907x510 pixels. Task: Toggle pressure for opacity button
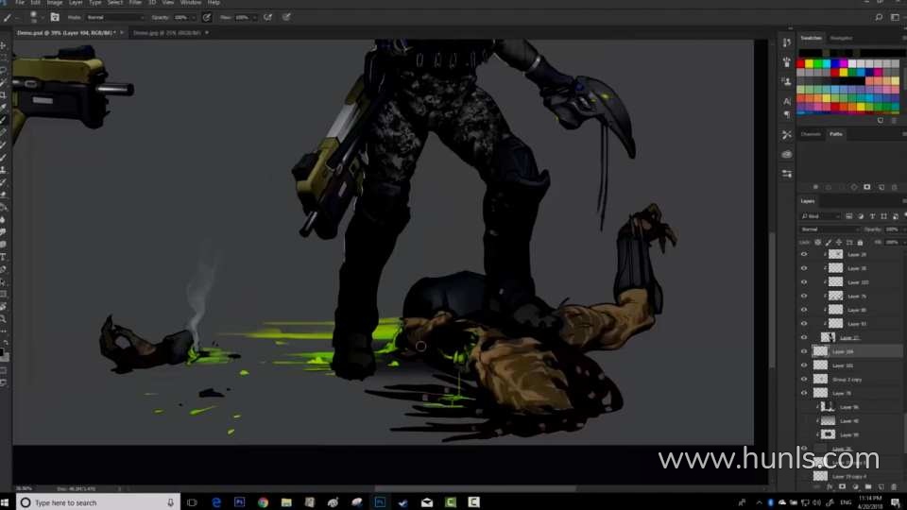[x=207, y=17]
